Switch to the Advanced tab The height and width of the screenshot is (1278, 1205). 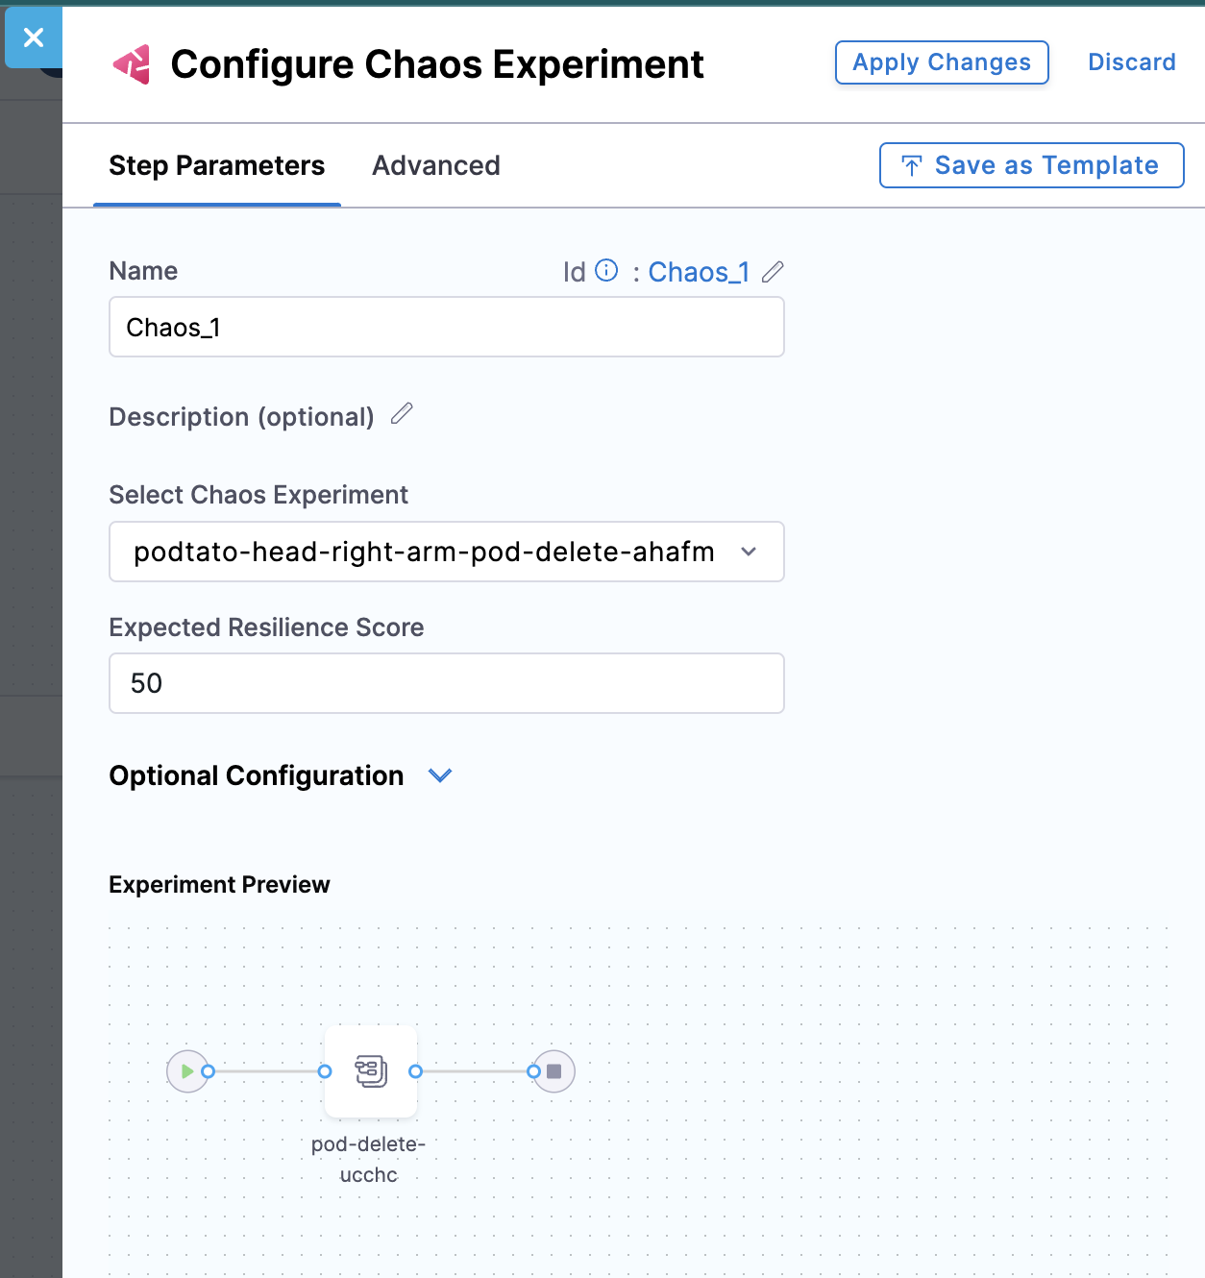pyautogui.click(x=435, y=165)
